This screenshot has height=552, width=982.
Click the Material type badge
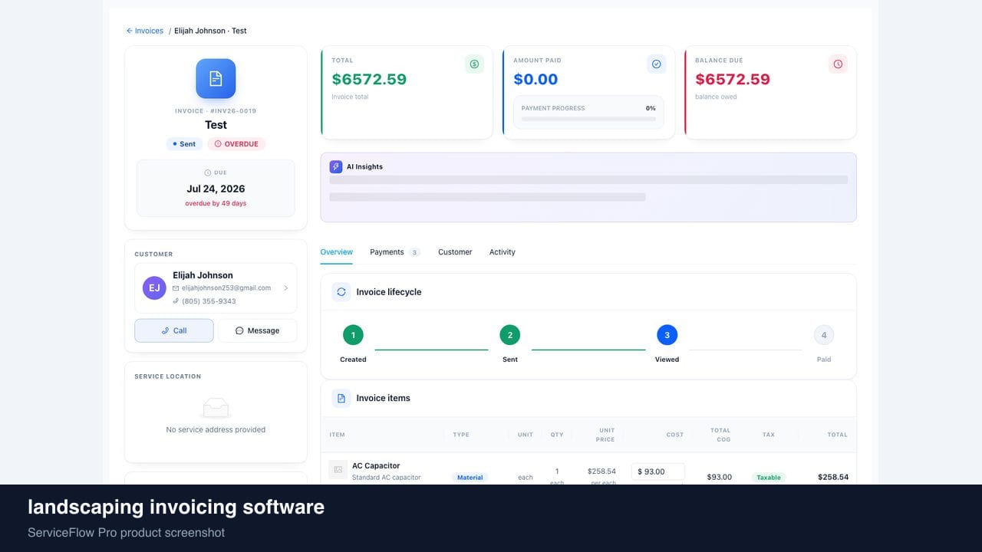[x=470, y=478]
